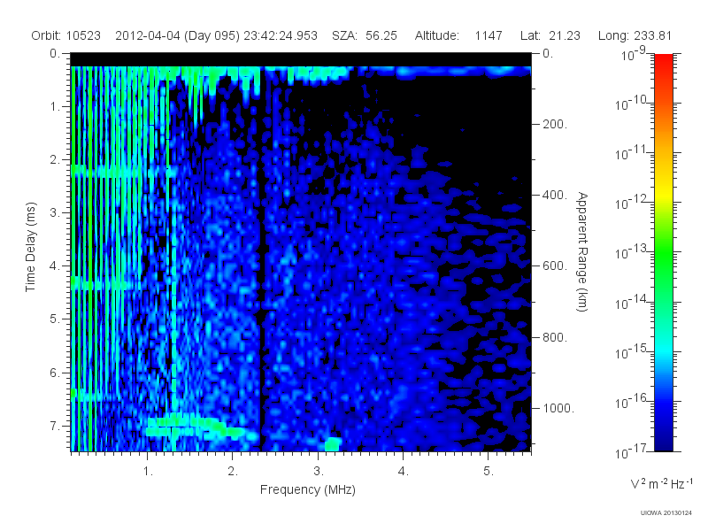Click the '7.' tick on Time Delay axis
The height and width of the screenshot is (531, 708).
pos(55,427)
